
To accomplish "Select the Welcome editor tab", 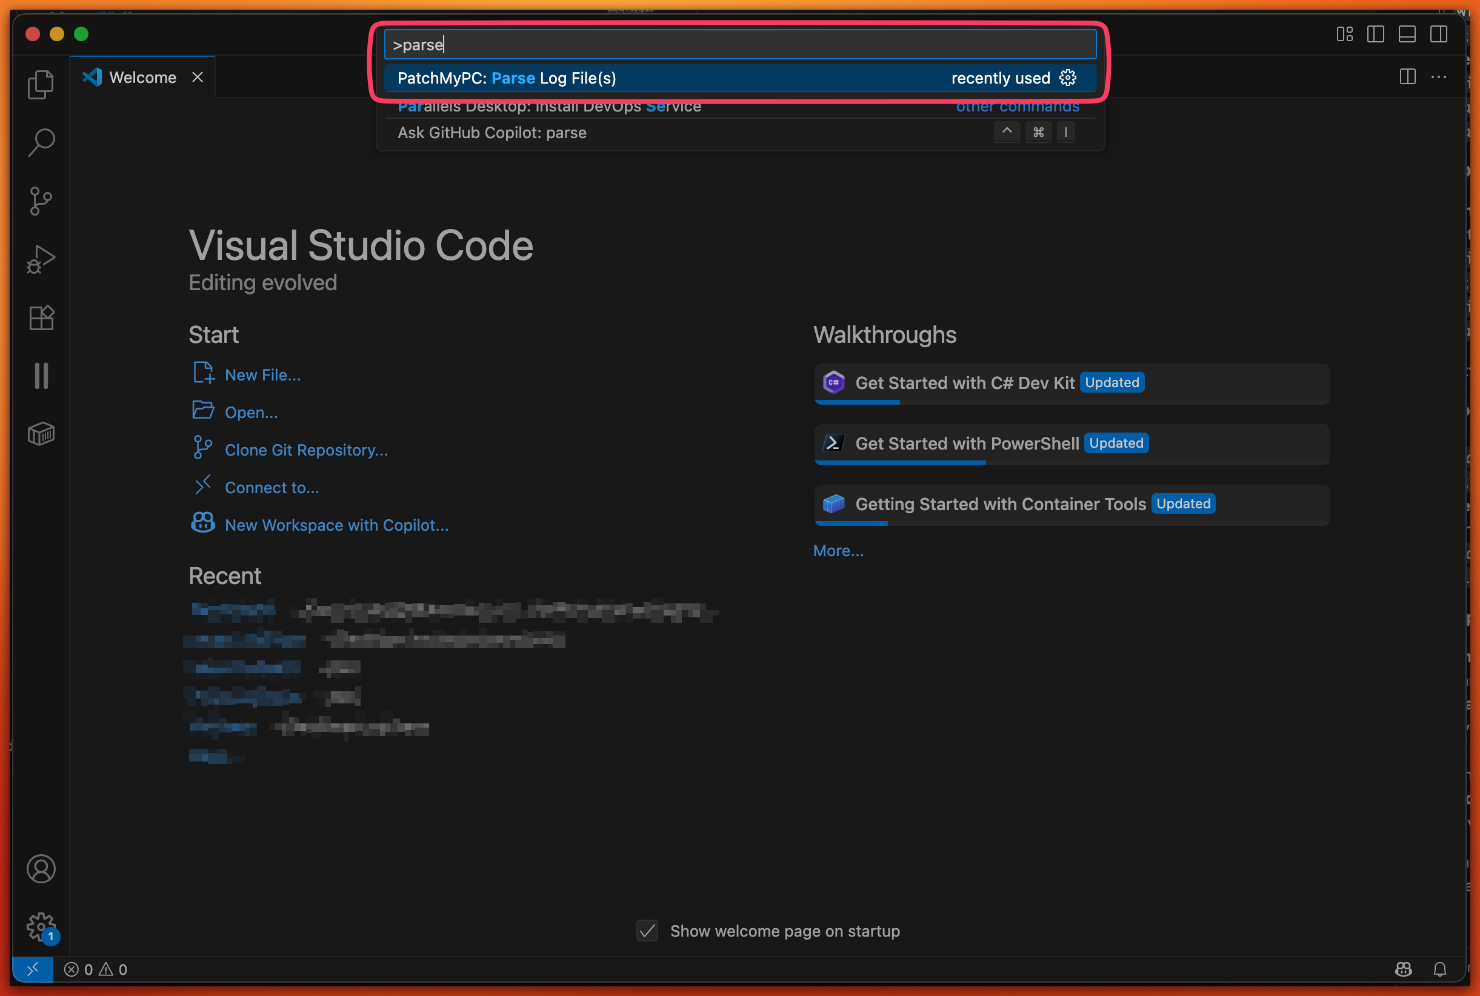I will [142, 78].
